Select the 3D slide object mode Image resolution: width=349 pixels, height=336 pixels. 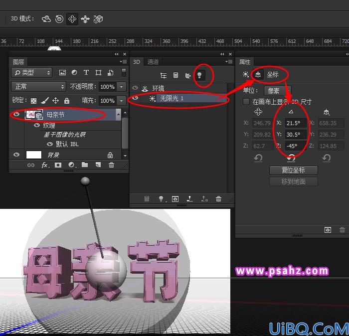point(85,19)
